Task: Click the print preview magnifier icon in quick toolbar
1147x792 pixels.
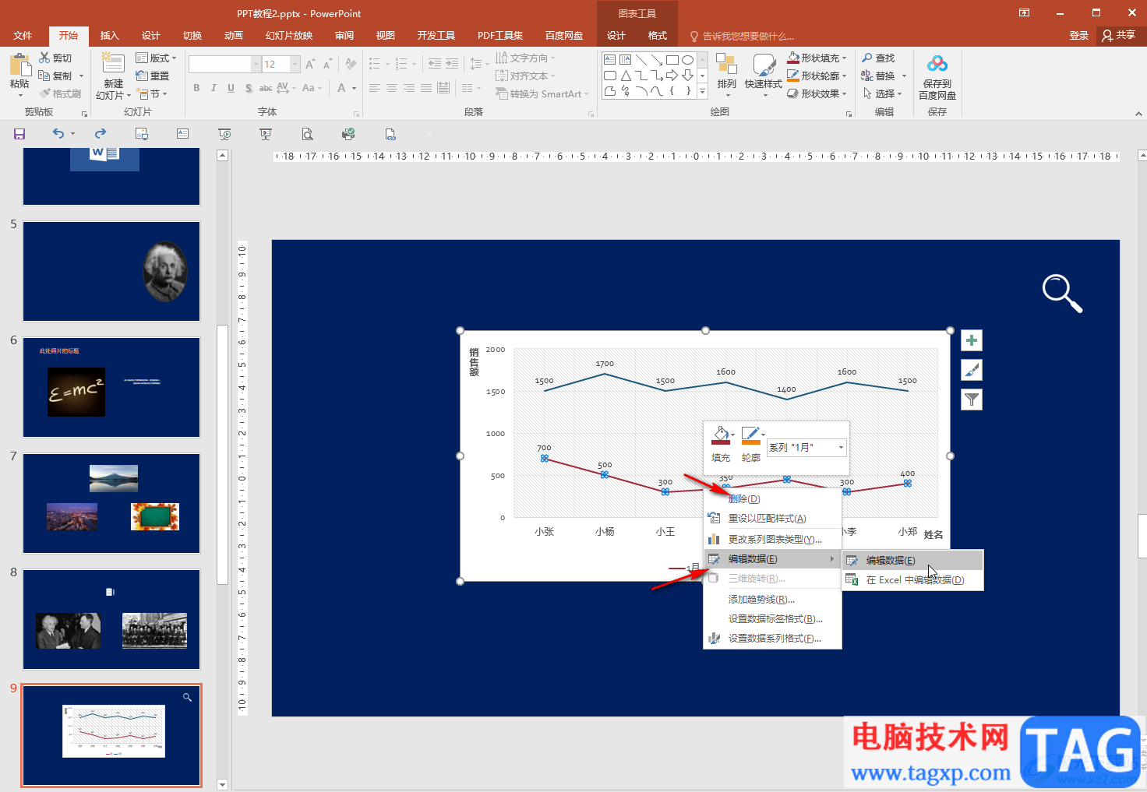Action: [x=308, y=134]
